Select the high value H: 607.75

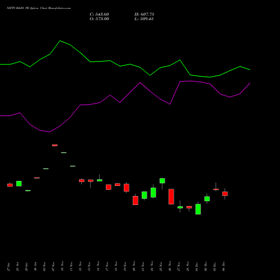144,15
